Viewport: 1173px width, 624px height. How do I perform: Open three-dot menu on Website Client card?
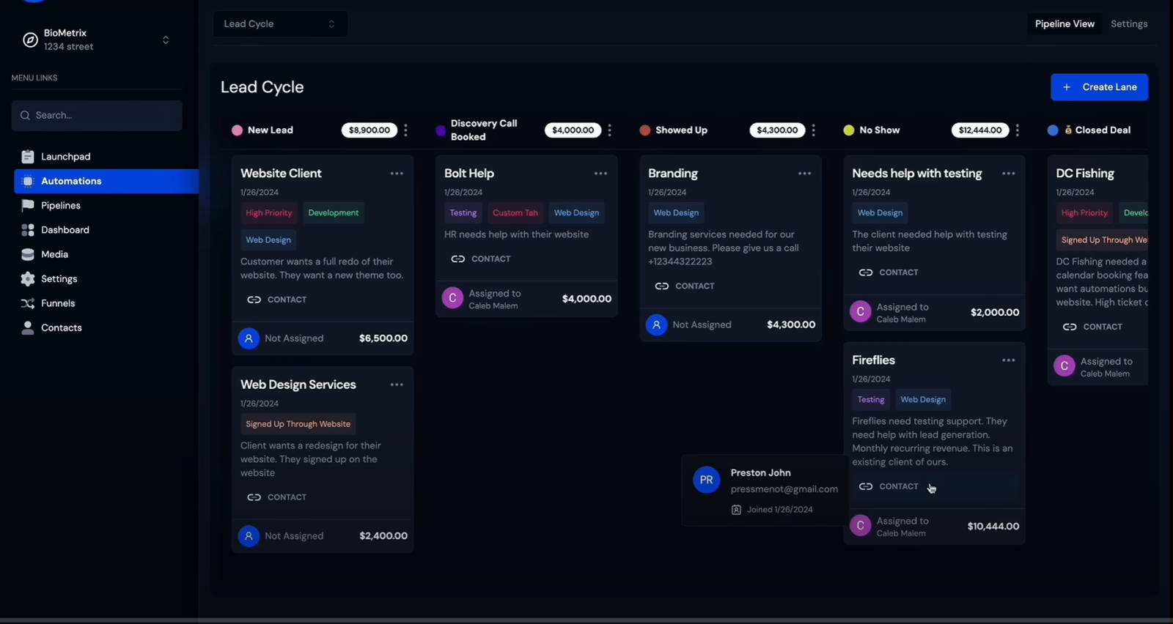pyautogui.click(x=397, y=174)
